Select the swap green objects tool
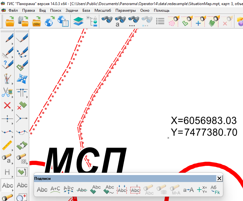The image size is (243, 201). (22, 146)
